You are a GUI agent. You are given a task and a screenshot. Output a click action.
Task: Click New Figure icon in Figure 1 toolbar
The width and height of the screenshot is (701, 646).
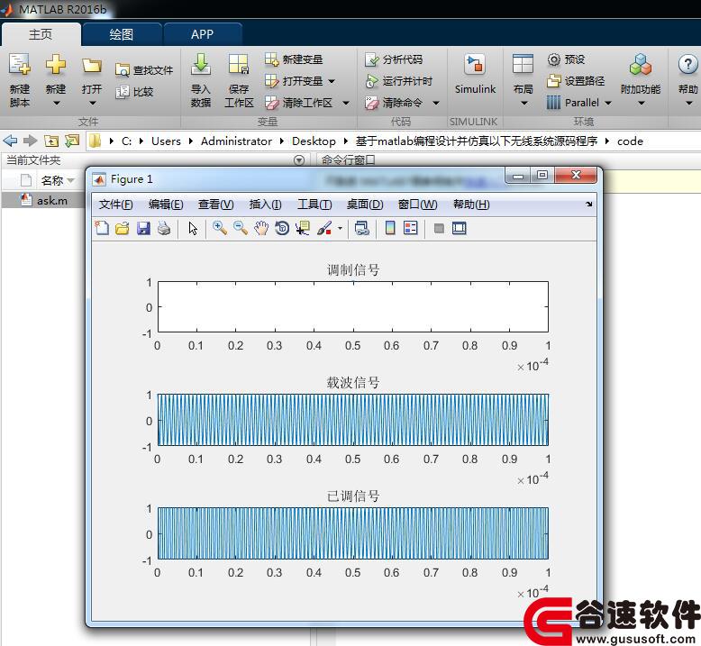coord(102,229)
